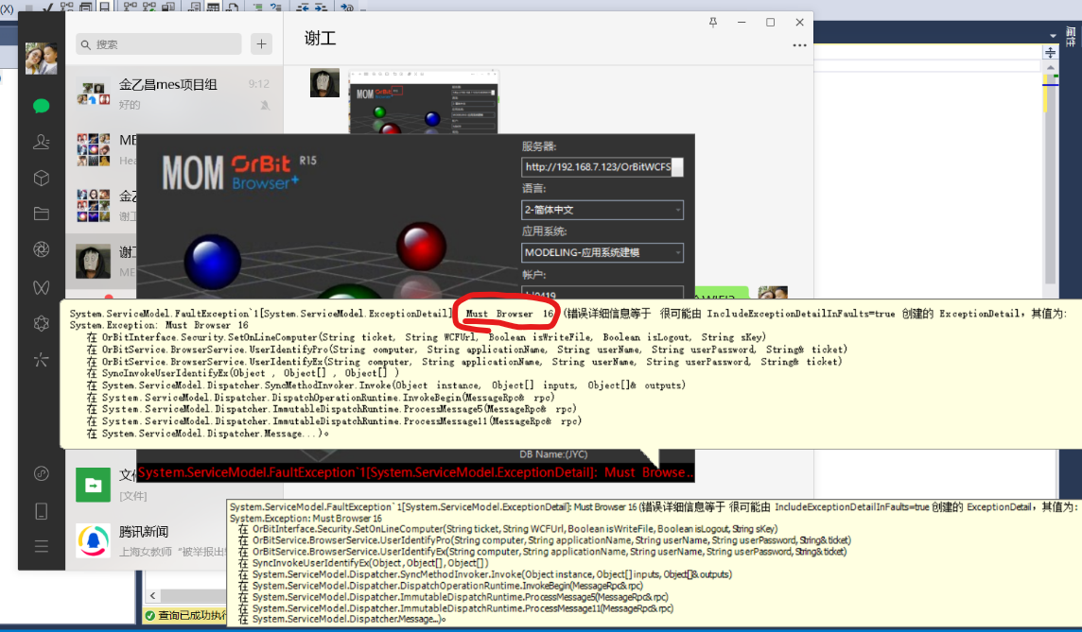Viewport: 1082px width, 632px height.
Task: Open the three-dot chat info menu for 谢工
Action: click(x=799, y=45)
